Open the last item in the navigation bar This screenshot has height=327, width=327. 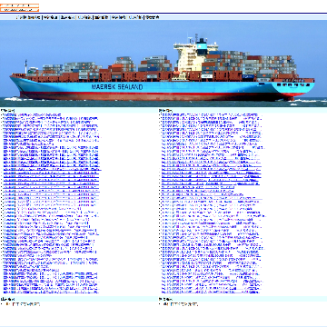(153, 17)
